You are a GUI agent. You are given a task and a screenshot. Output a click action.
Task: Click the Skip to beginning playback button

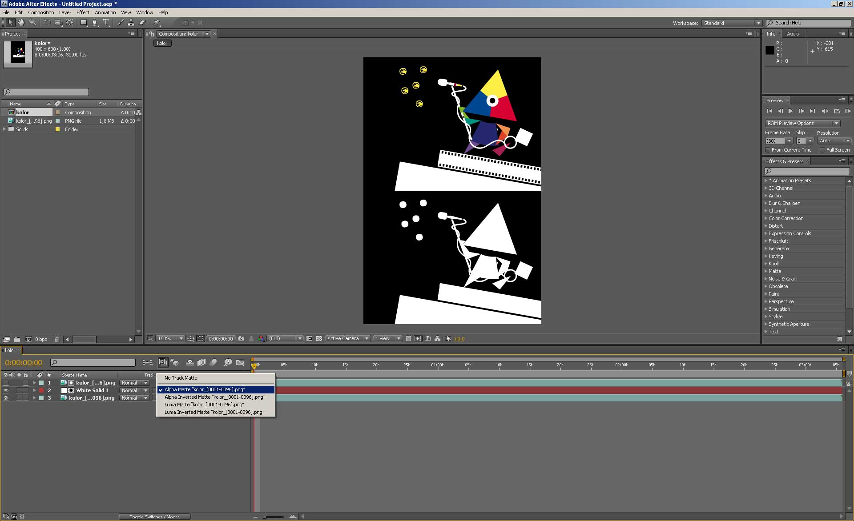pyautogui.click(x=770, y=111)
